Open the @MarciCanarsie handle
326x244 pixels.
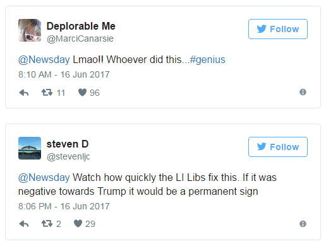point(80,38)
